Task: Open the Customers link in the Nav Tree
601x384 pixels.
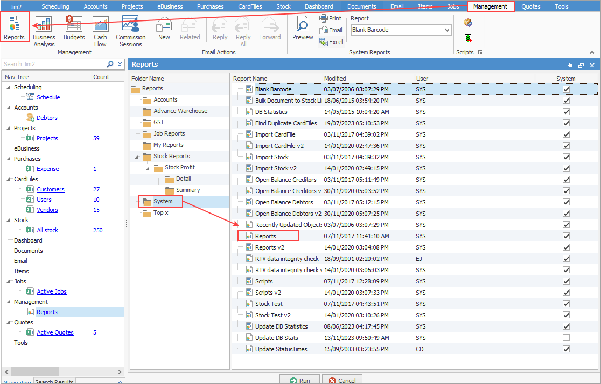Action: click(51, 189)
